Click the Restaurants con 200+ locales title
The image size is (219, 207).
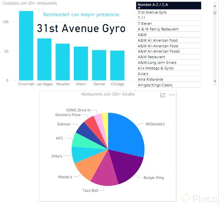pos(108,94)
